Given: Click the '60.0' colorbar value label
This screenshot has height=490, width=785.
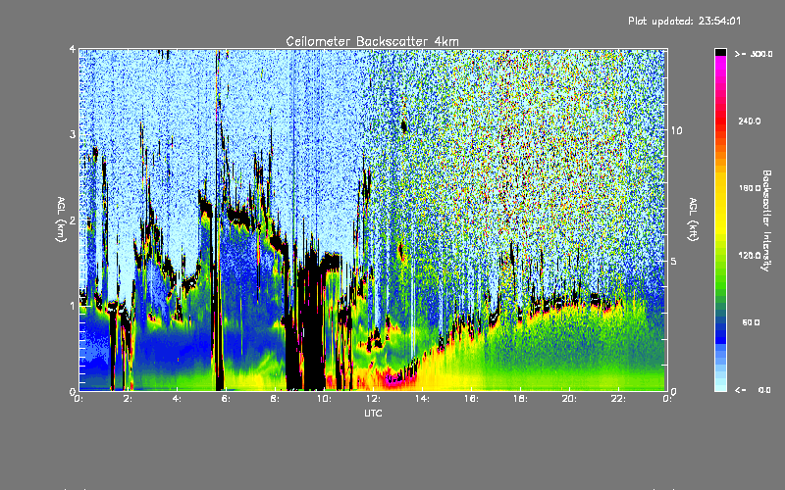Looking at the screenshot, I should click(751, 322).
